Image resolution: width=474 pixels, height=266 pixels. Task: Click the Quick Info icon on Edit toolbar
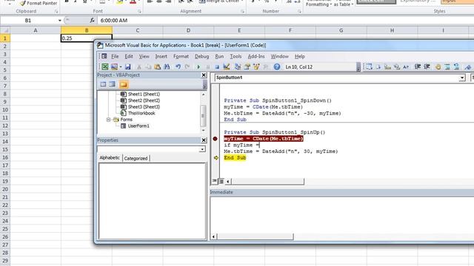pos(387,66)
